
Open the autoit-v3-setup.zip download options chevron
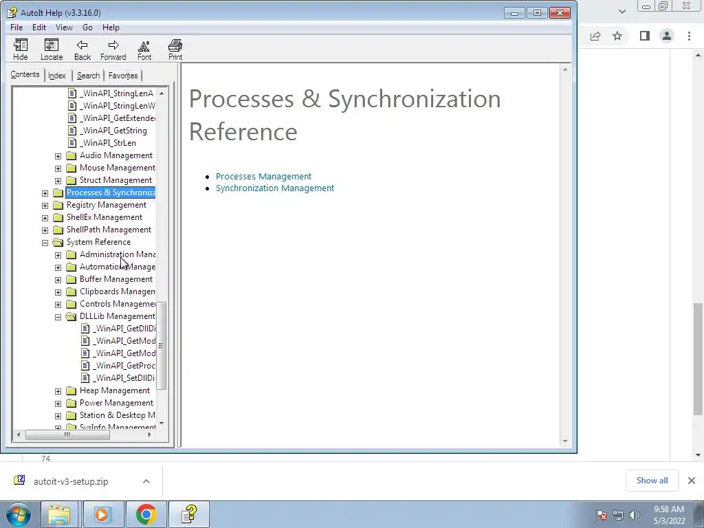pyautogui.click(x=146, y=481)
